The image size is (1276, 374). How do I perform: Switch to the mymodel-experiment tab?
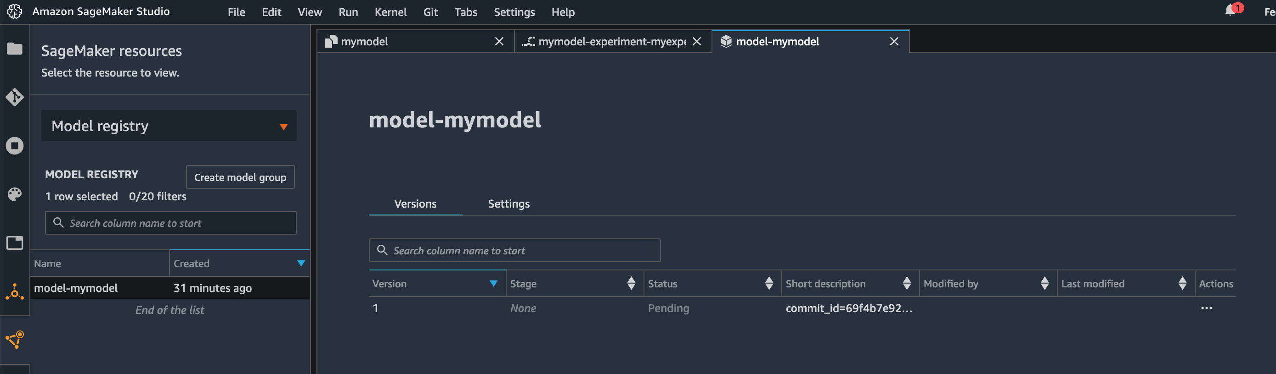pos(613,42)
